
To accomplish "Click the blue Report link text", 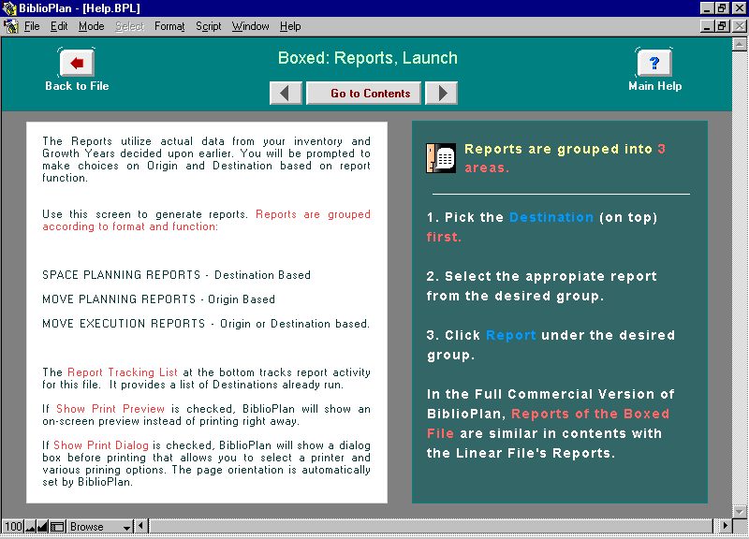I will (x=510, y=335).
